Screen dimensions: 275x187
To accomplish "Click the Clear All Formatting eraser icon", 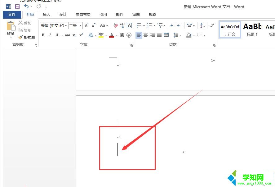I will 116,25.
